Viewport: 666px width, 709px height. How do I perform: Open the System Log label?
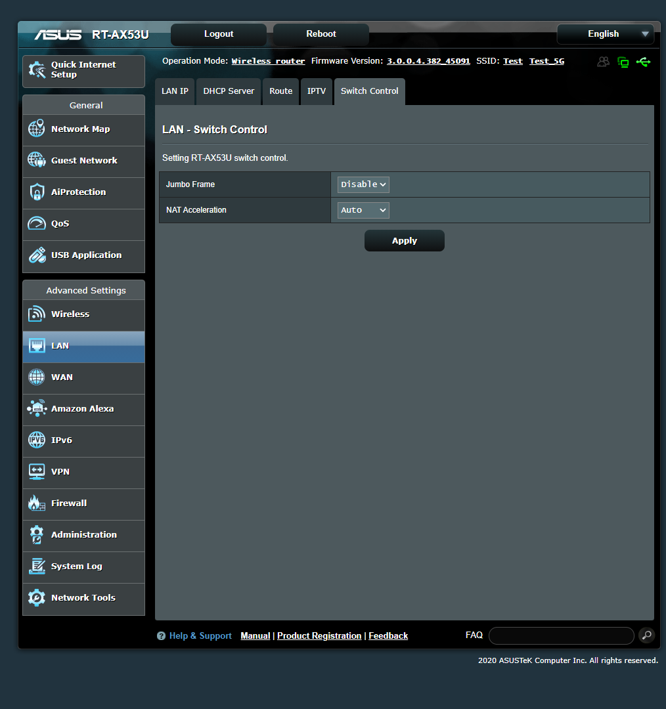pos(77,566)
